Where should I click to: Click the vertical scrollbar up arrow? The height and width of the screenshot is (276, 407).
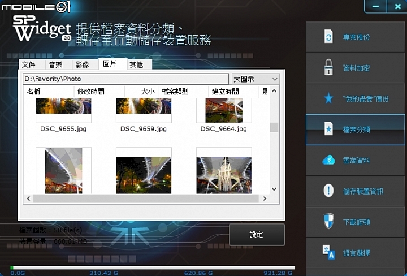click(x=274, y=91)
